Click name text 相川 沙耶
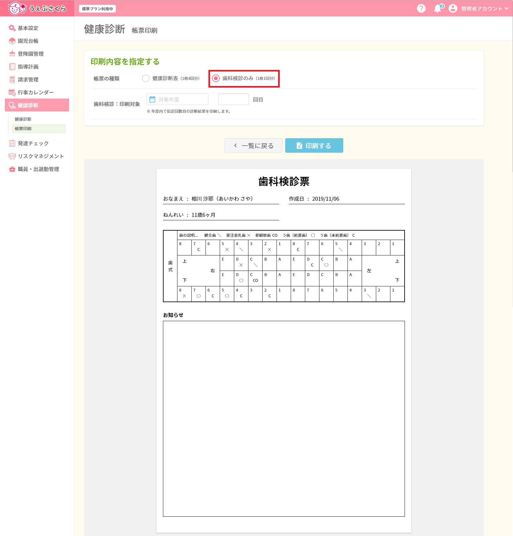Viewport: 513px width, 536px height. click(202, 199)
